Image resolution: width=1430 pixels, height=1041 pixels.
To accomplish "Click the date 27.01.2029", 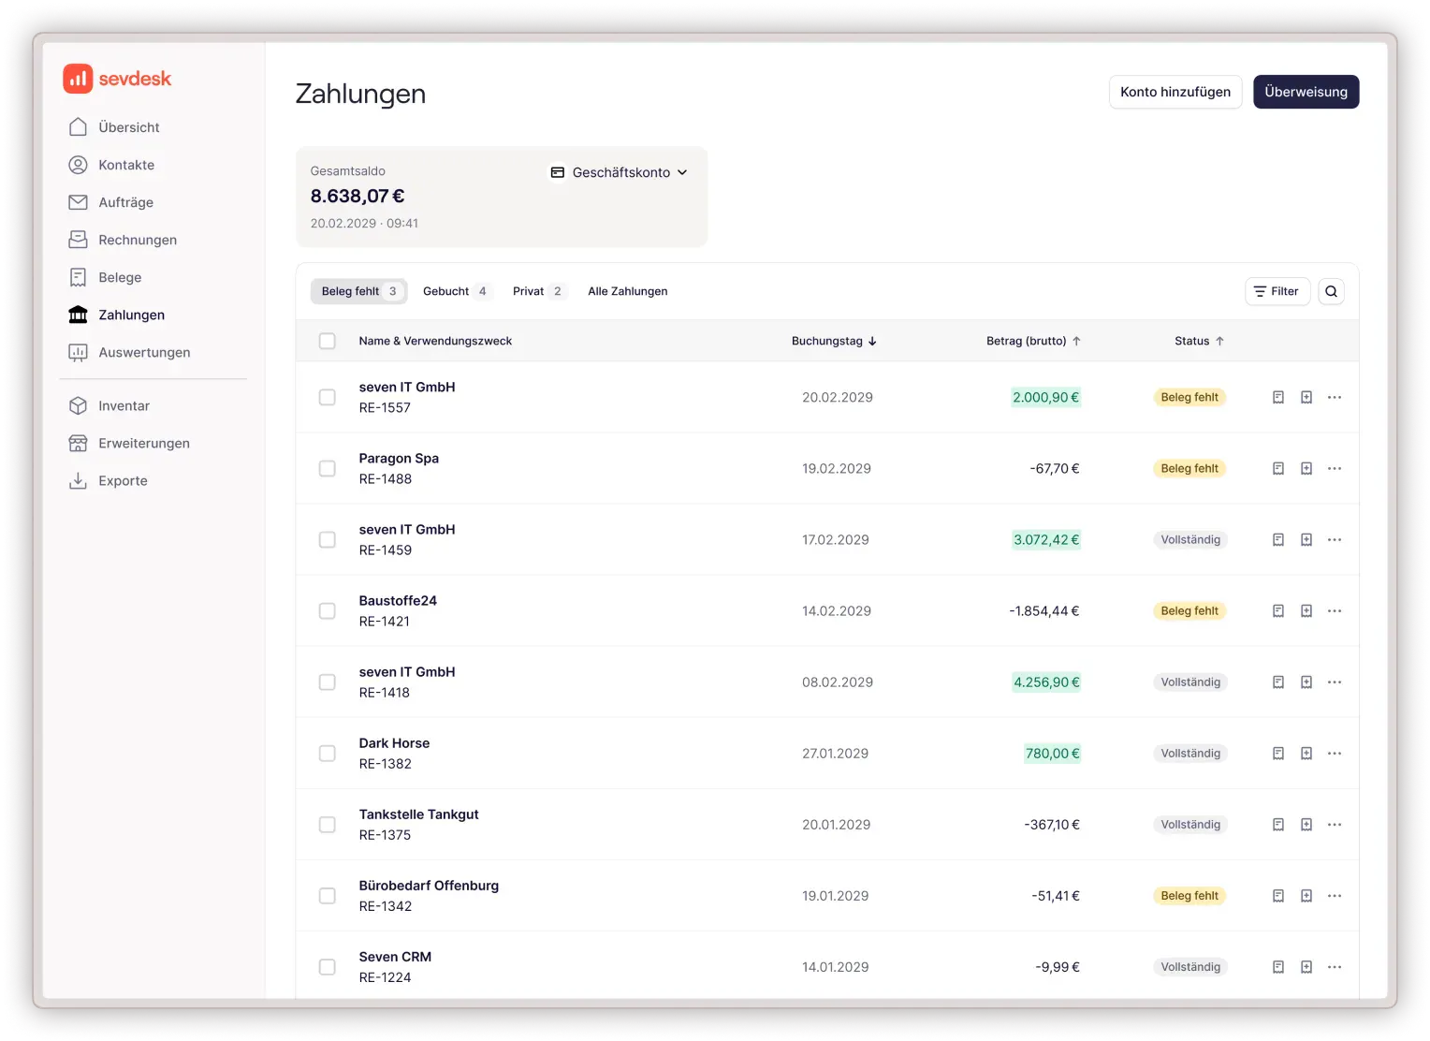I will [835, 753].
